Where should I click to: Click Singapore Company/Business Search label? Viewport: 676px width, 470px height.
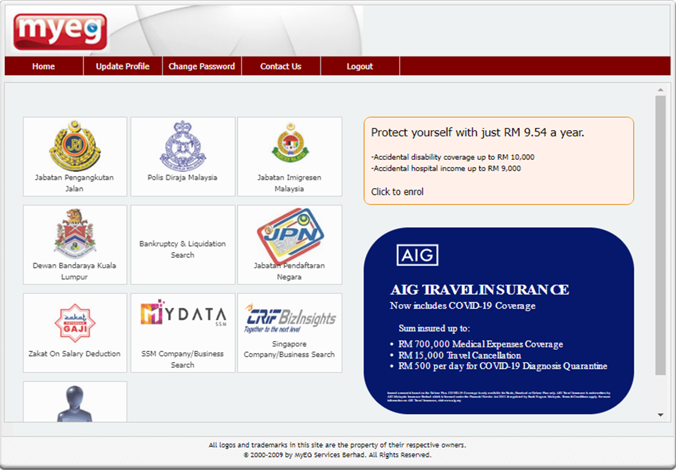[289, 349]
